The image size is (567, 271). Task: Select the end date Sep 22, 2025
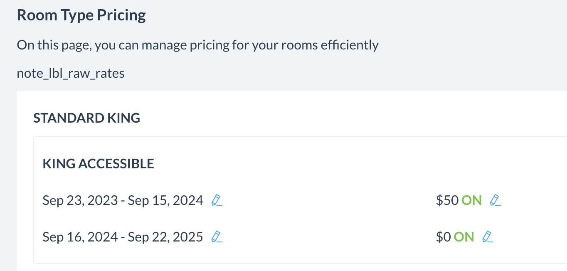tap(165, 237)
